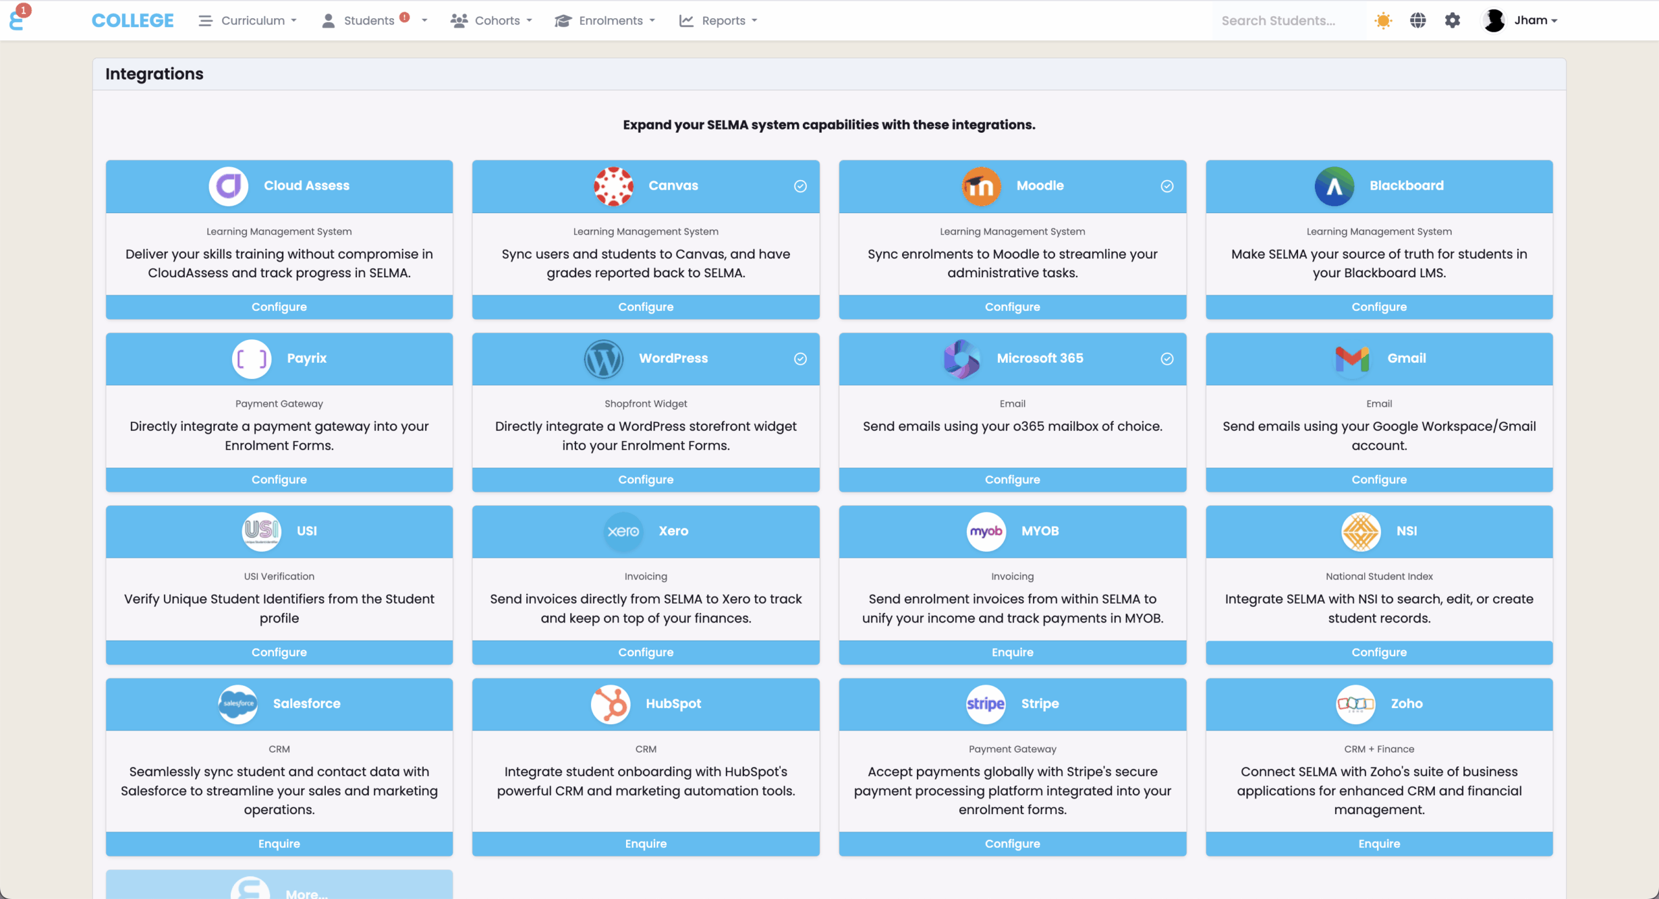This screenshot has height=899, width=1659.
Task: Open settings via the gear icon
Action: (1452, 21)
